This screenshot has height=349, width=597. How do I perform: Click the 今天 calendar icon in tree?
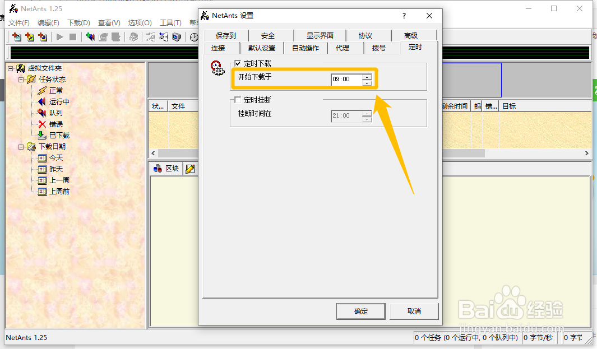pos(42,158)
